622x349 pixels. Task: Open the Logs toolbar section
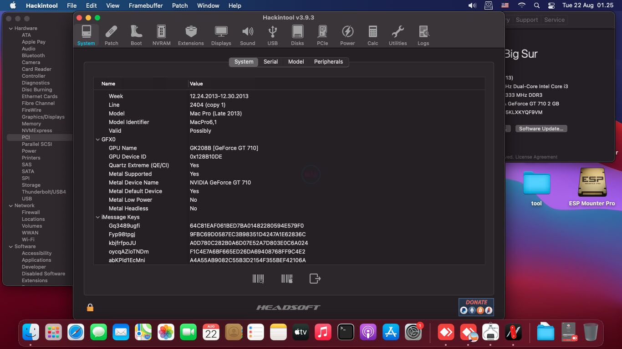click(x=423, y=35)
